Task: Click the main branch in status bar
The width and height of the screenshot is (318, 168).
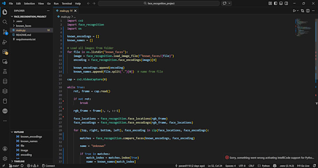Action: point(14,166)
